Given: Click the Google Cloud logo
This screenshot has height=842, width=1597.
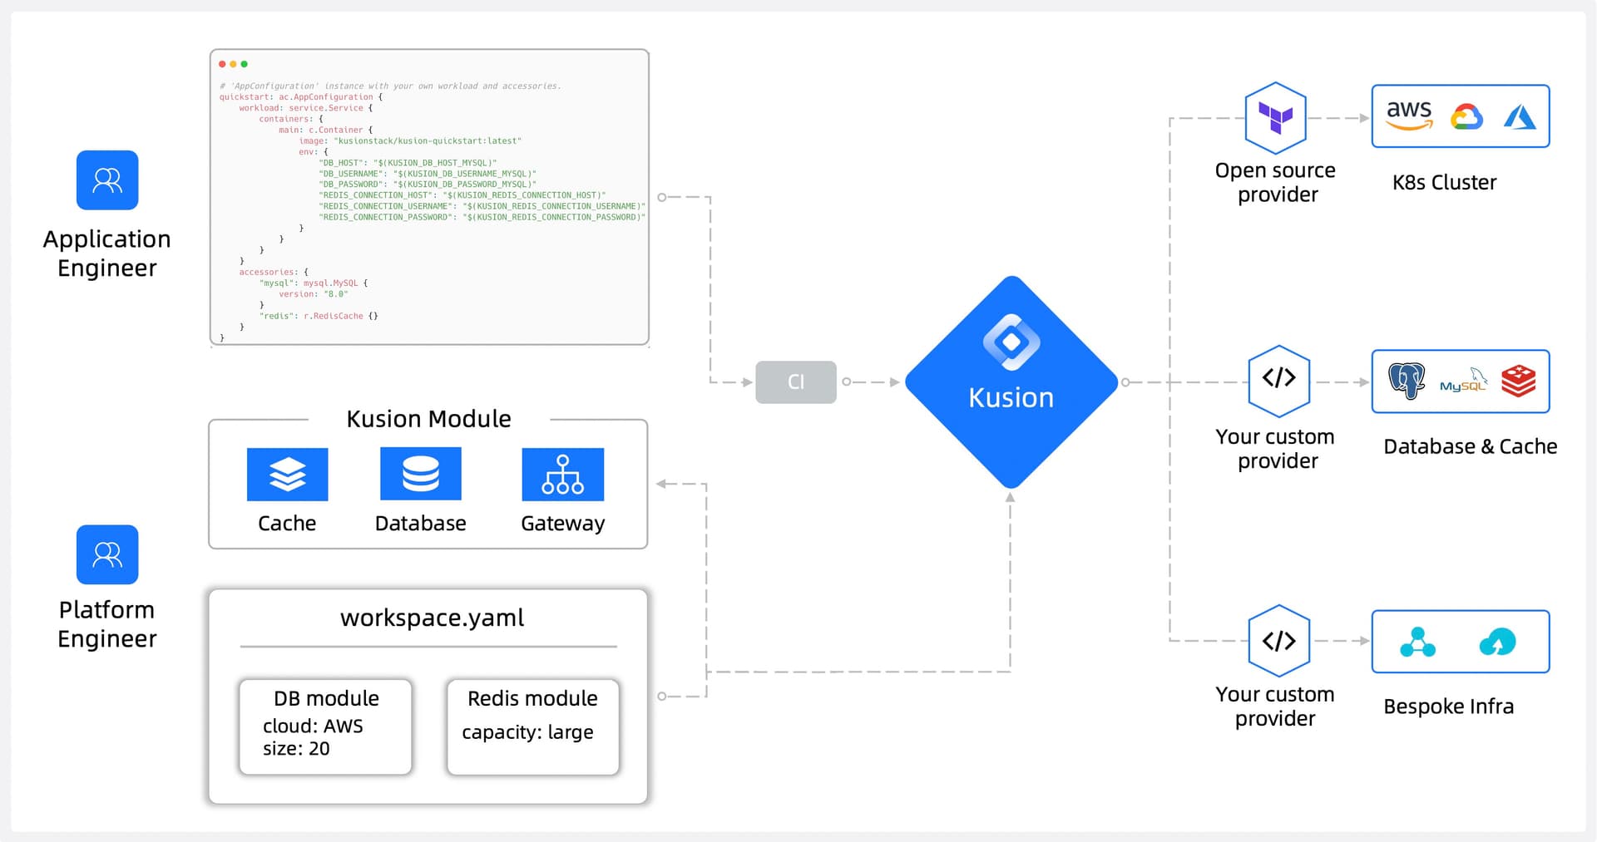Looking at the screenshot, I should point(1466,117).
